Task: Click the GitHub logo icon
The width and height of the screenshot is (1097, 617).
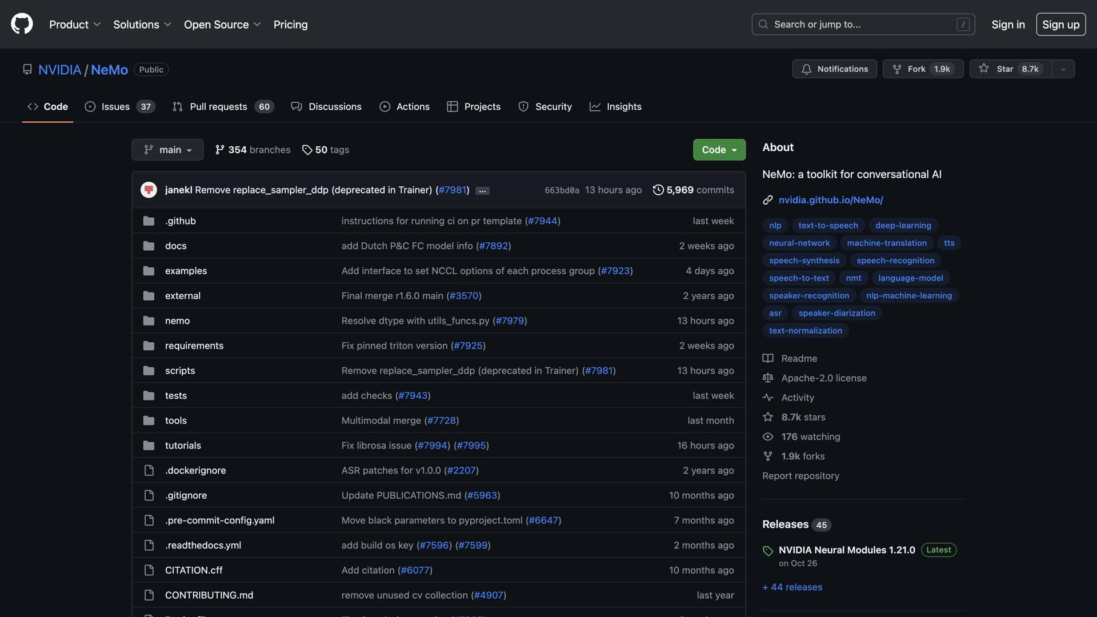Action: point(22,24)
